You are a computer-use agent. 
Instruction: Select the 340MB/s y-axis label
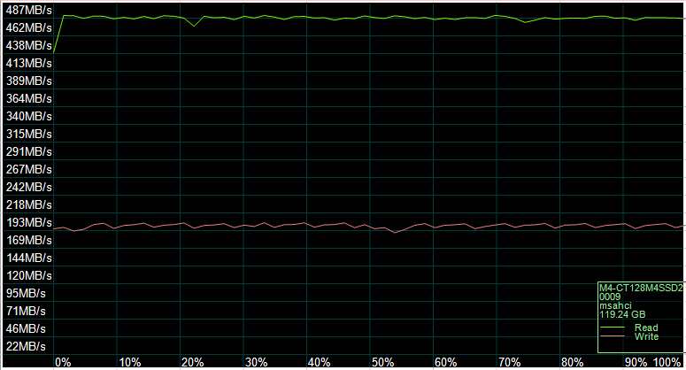pyautogui.click(x=27, y=116)
